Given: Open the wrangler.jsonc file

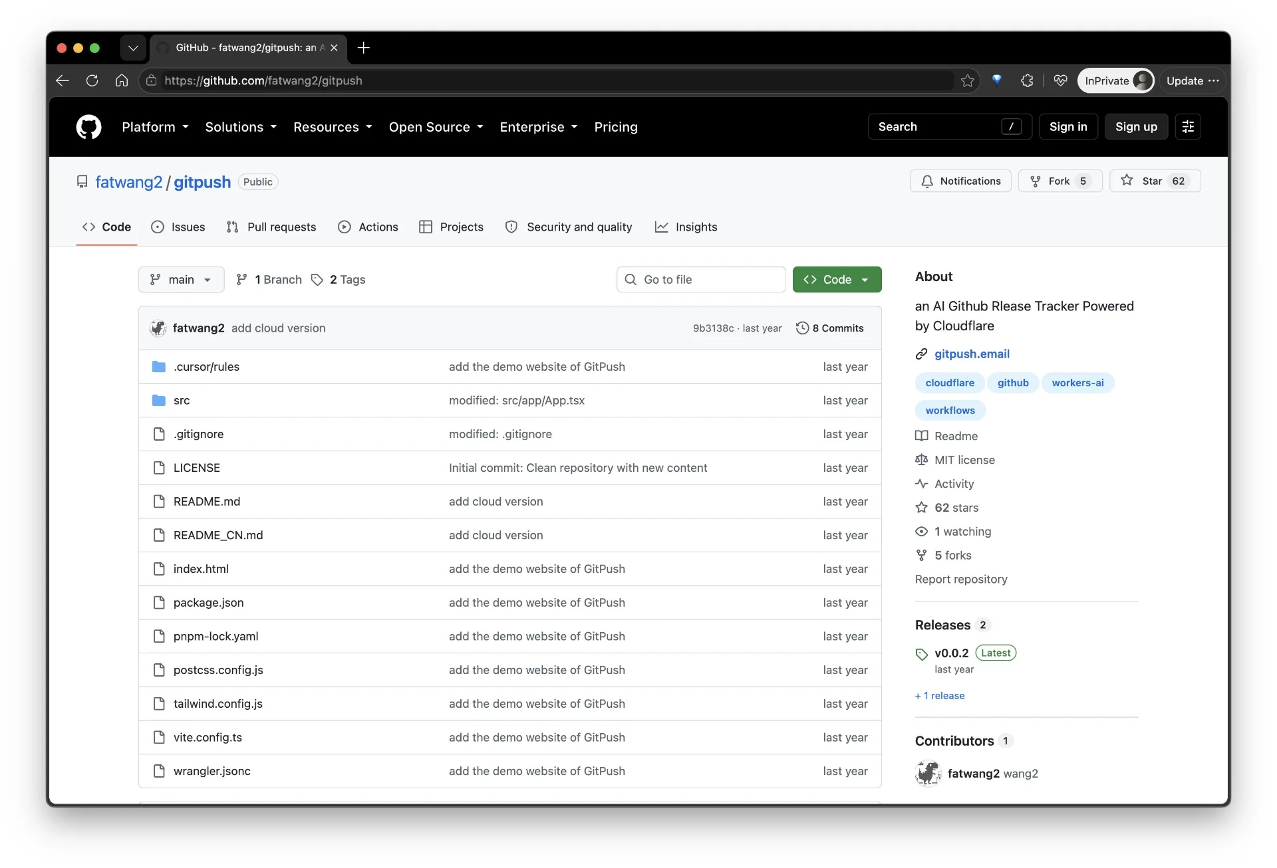Looking at the screenshot, I should [x=212, y=772].
